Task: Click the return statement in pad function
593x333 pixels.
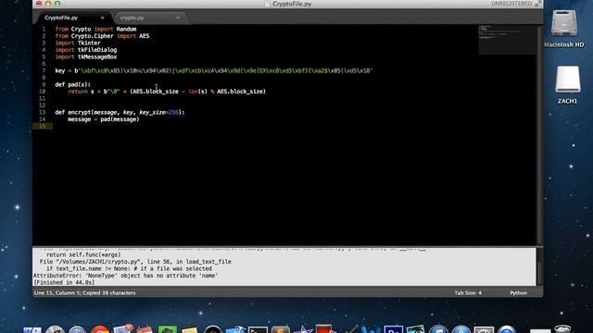Action: coord(167,92)
